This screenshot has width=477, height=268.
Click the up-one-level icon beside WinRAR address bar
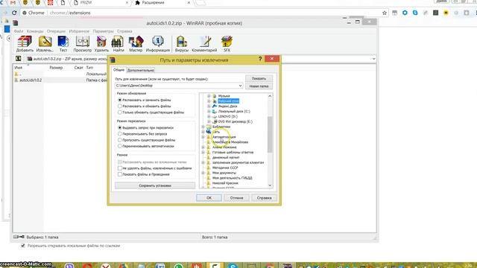click(x=18, y=59)
